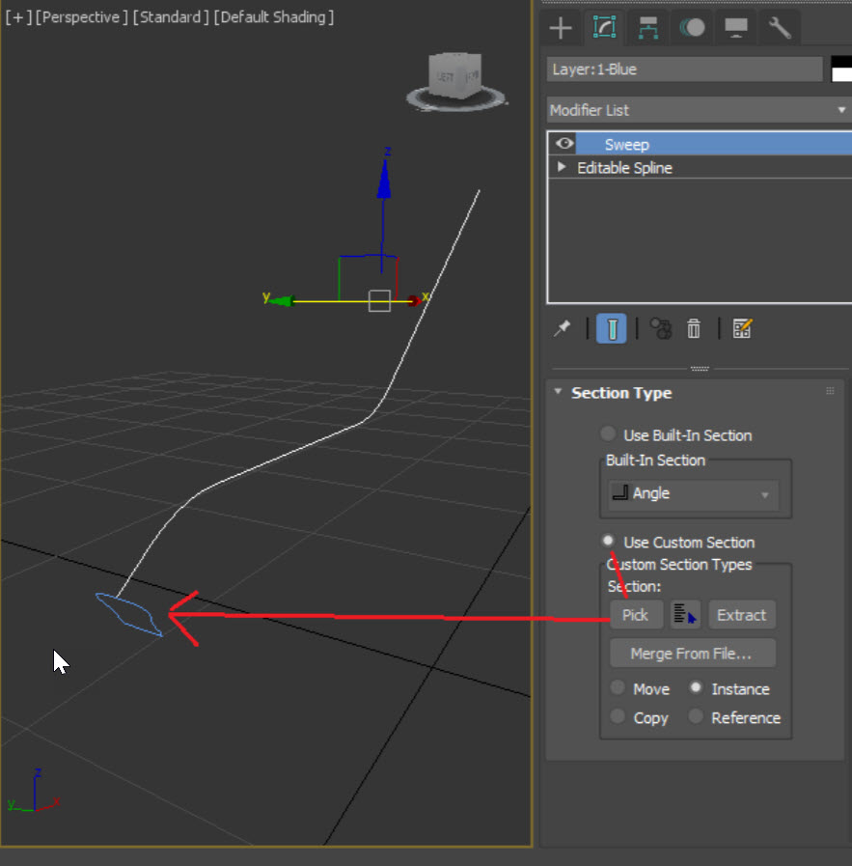This screenshot has height=866, width=852.
Task: Open the Display panel
Action: [x=735, y=28]
